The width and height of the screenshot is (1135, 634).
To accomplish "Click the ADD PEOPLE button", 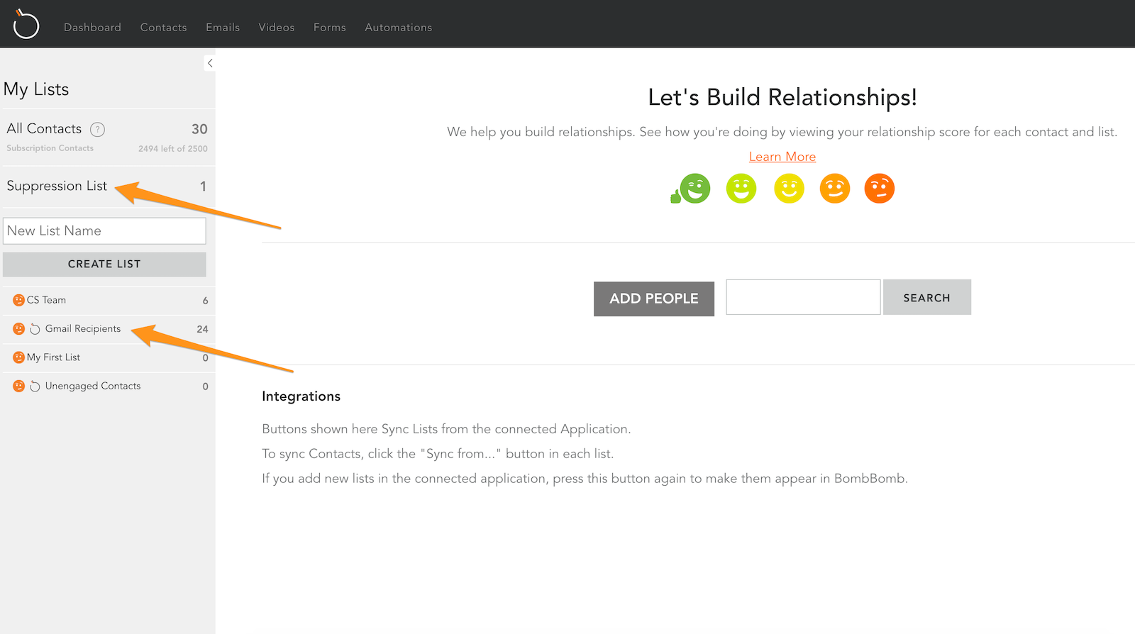I will pos(654,299).
